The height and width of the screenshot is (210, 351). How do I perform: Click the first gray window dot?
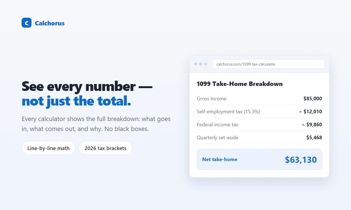196,64
